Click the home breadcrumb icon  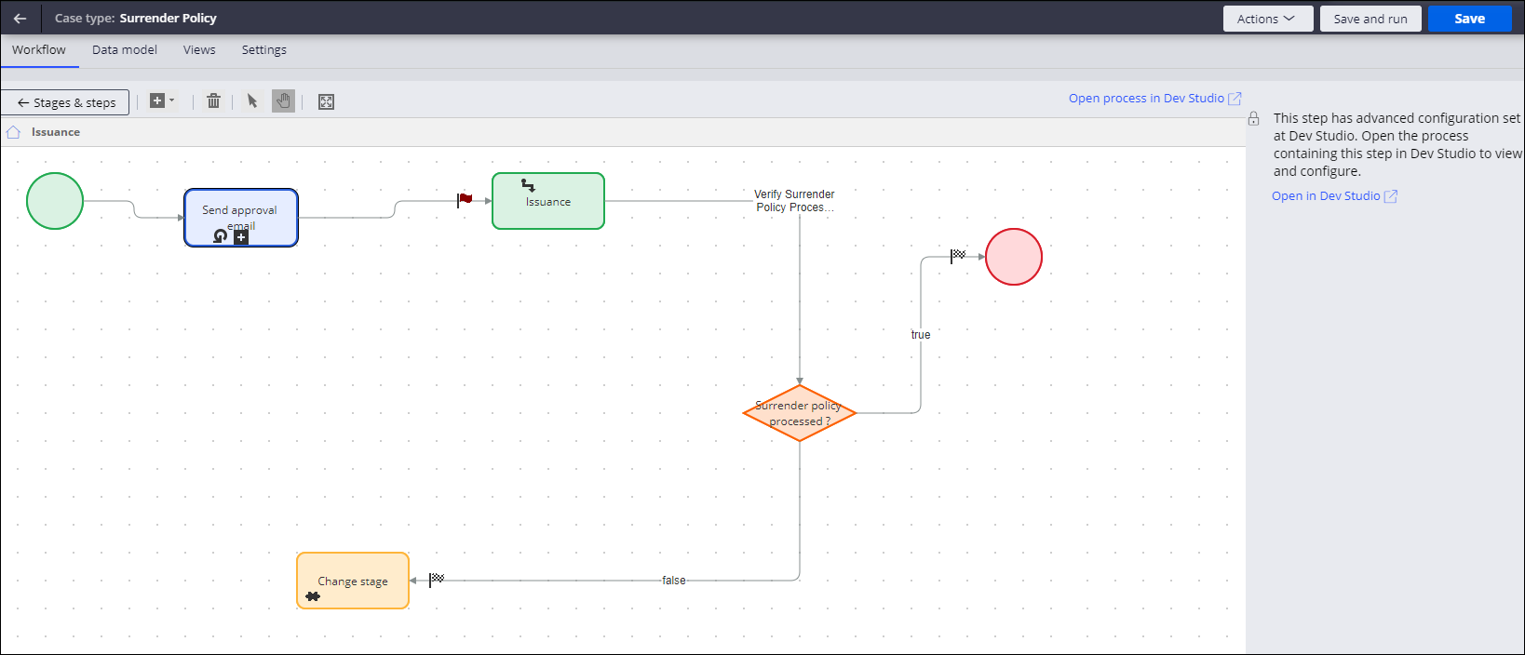[13, 132]
